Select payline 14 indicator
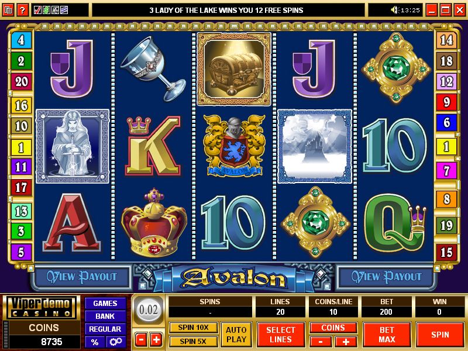The height and width of the screenshot is (351, 468). pyautogui.click(x=446, y=40)
